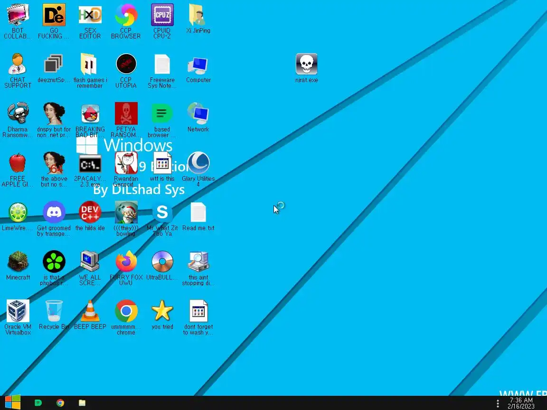Open the Network desktop icon
The width and height of the screenshot is (547, 410).
point(198,118)
